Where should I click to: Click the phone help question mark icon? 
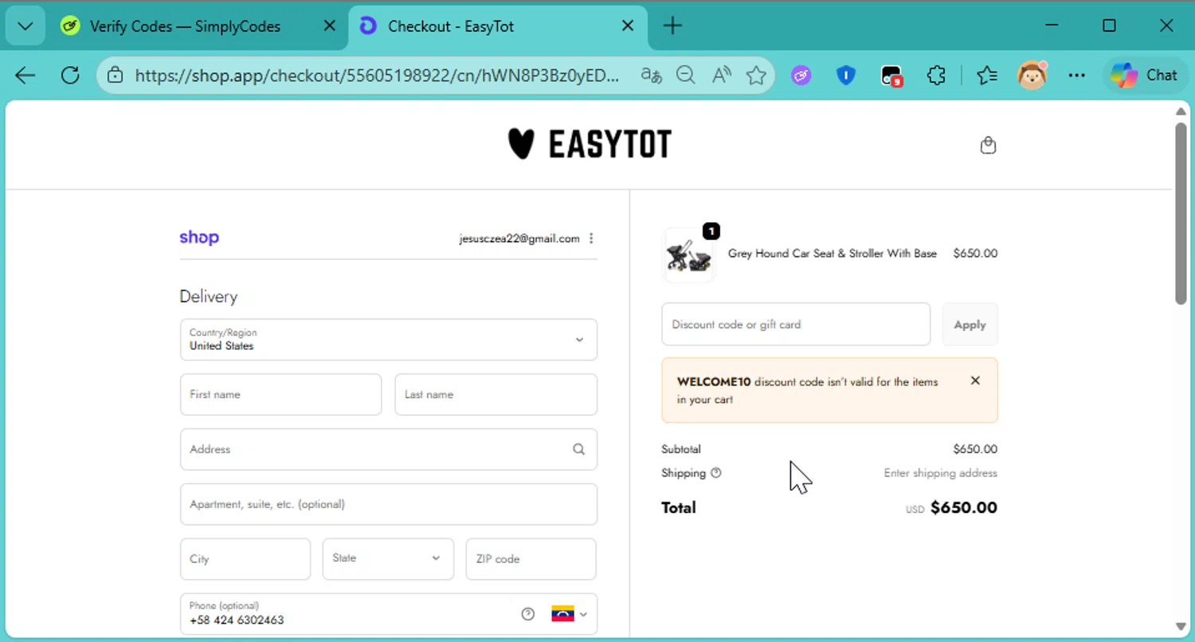(x=527, y=614)
